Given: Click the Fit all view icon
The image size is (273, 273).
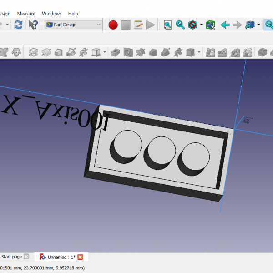Looking at the screenshot, I should coord(168,25).
